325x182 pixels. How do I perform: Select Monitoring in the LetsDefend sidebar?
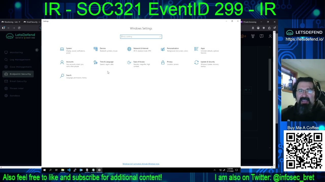pyautogui.click(x=17, y=52)
